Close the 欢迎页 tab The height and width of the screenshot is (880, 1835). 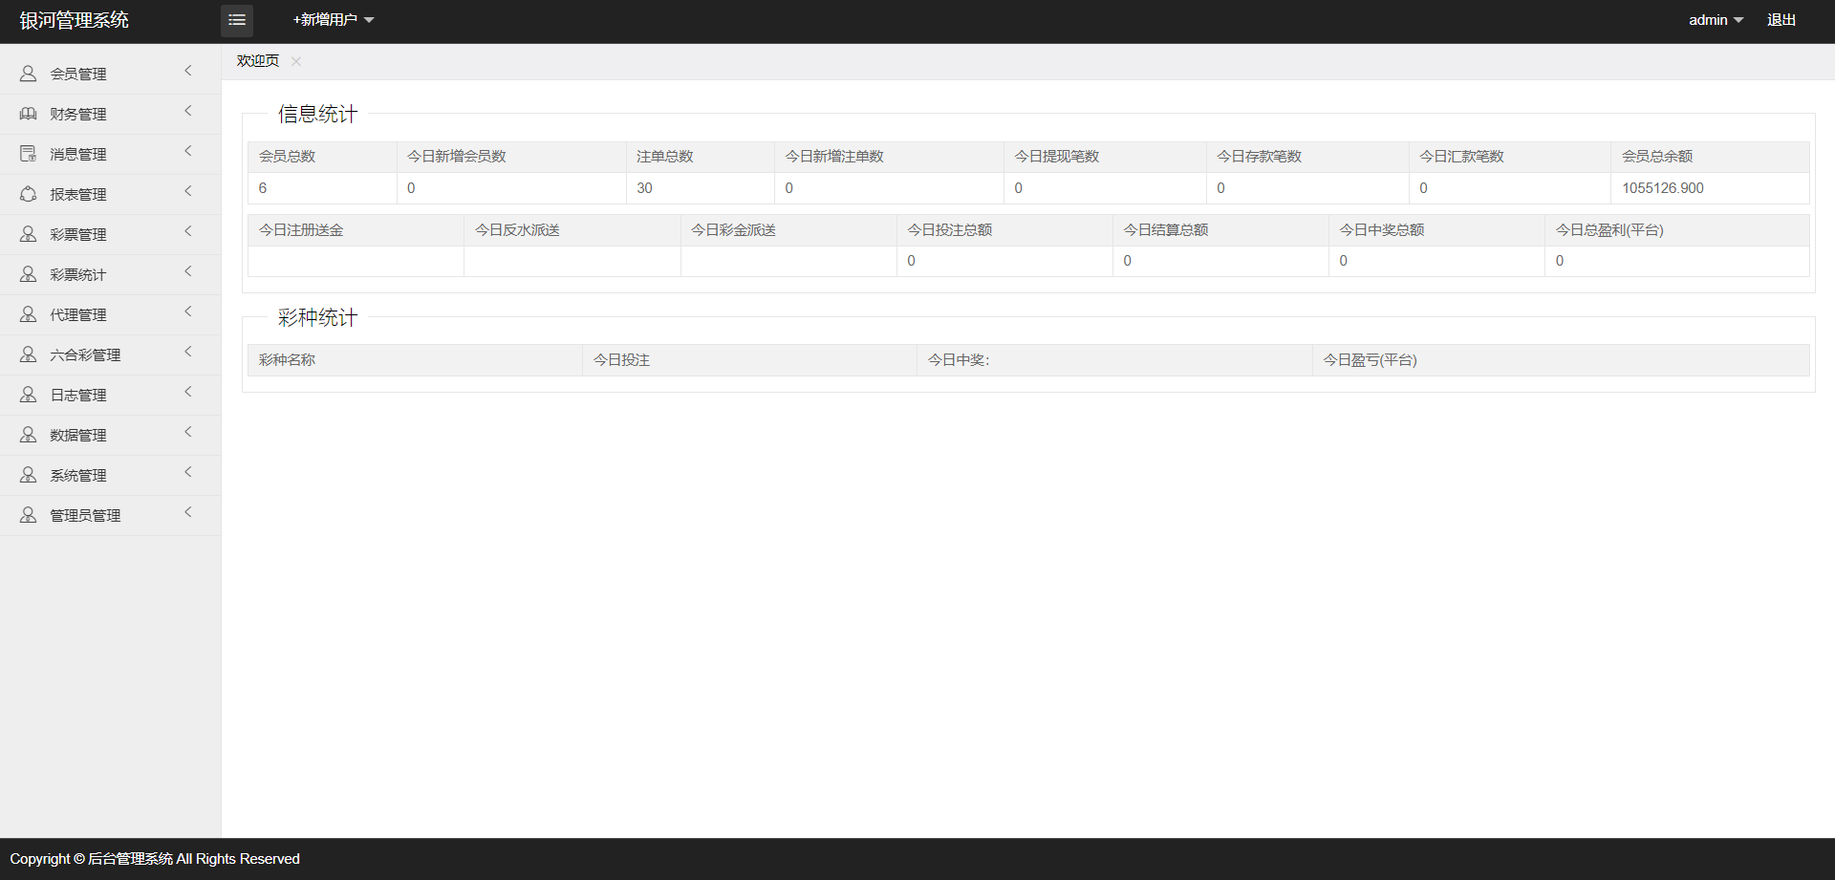coord(296,61)
